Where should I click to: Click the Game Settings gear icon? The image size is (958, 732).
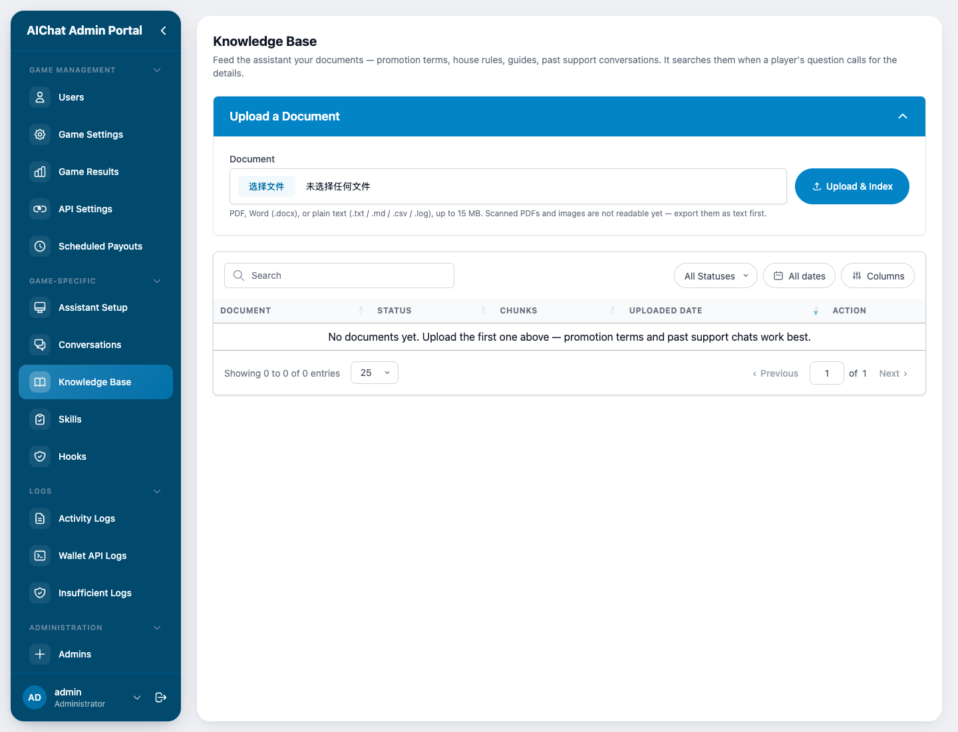[40, 134]
